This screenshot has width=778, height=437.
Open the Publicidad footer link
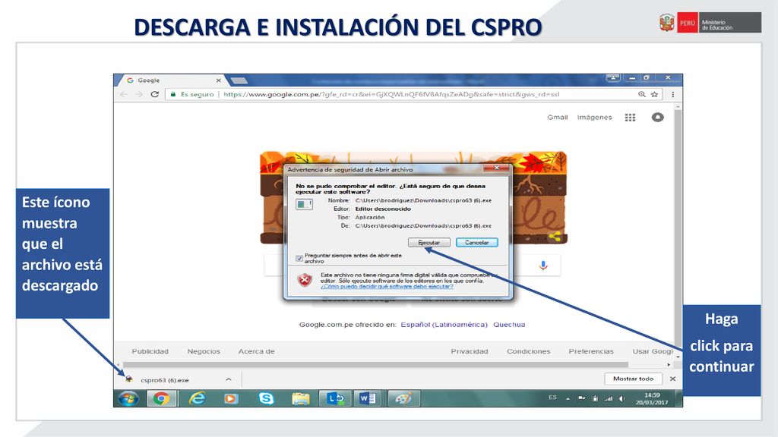coord(150,351)
